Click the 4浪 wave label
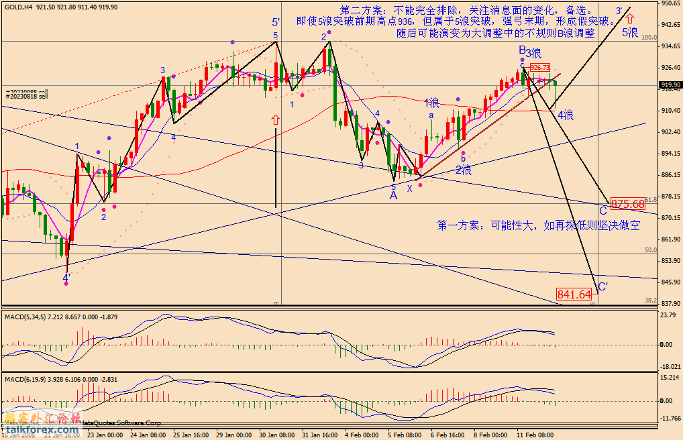This screenshot has width=683, height=440. (566, 115)
